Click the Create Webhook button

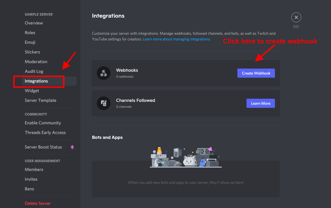[x=256, y=73]
